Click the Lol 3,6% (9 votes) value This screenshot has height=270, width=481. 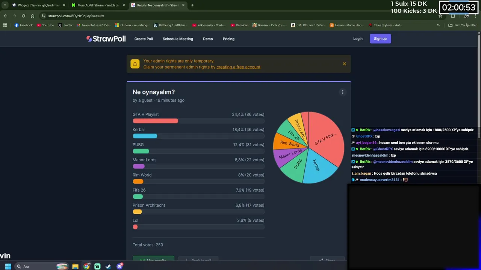[x=251, y=220]
